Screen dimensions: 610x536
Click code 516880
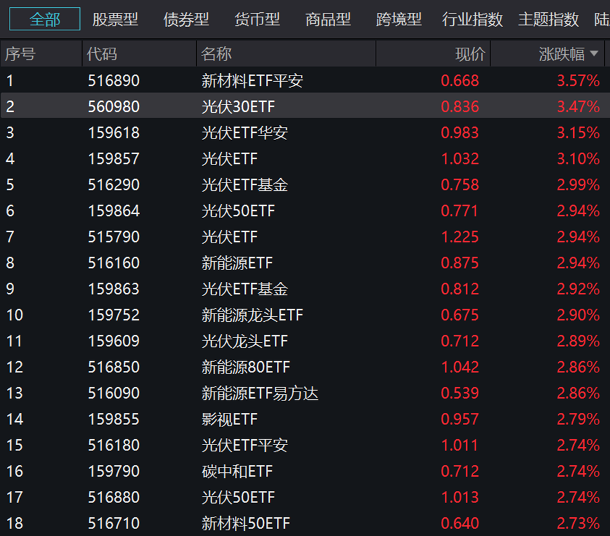[114, 497]
